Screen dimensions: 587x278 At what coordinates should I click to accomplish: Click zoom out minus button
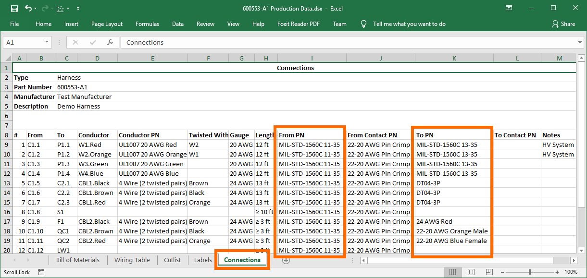pos(503,272)
